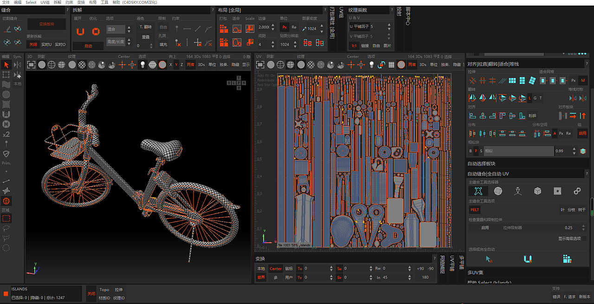Expand the 自动选择板块 section

coord(481,163)
